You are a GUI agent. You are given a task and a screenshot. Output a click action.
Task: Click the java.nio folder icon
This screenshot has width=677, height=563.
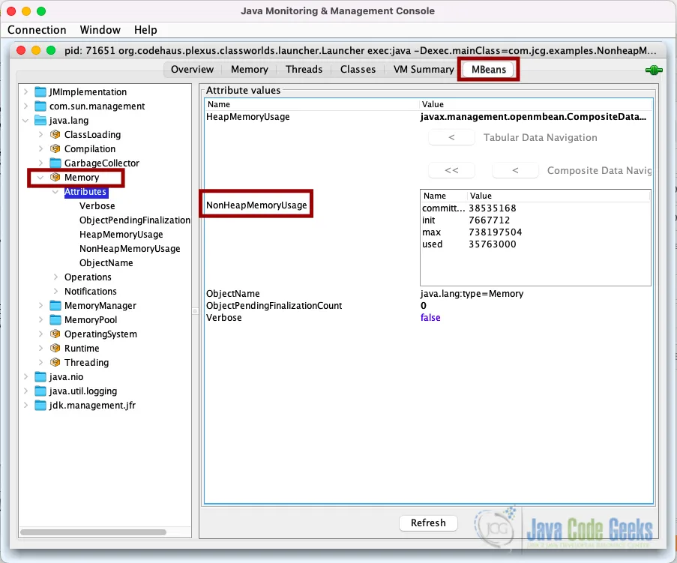(40, 377)
